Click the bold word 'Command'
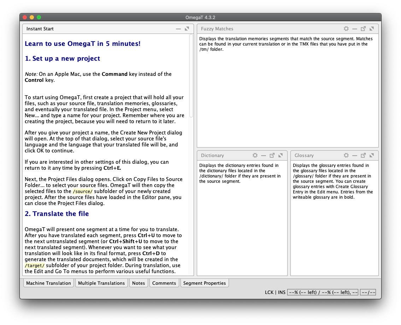Viewport: 401px width, 325px height. pyautogui.click(x=114, y=74)
